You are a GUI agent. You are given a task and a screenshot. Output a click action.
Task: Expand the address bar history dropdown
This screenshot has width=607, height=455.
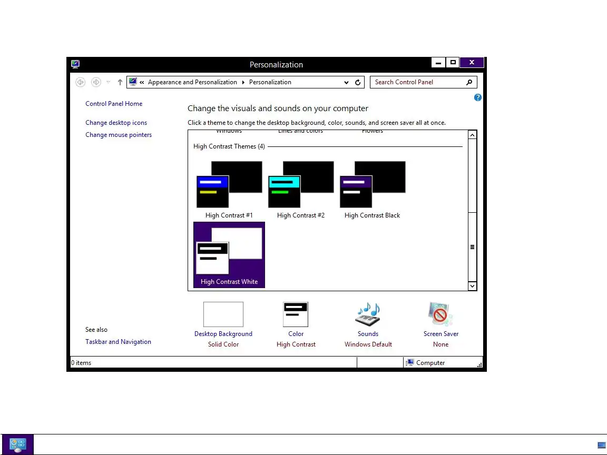[346, 82]
